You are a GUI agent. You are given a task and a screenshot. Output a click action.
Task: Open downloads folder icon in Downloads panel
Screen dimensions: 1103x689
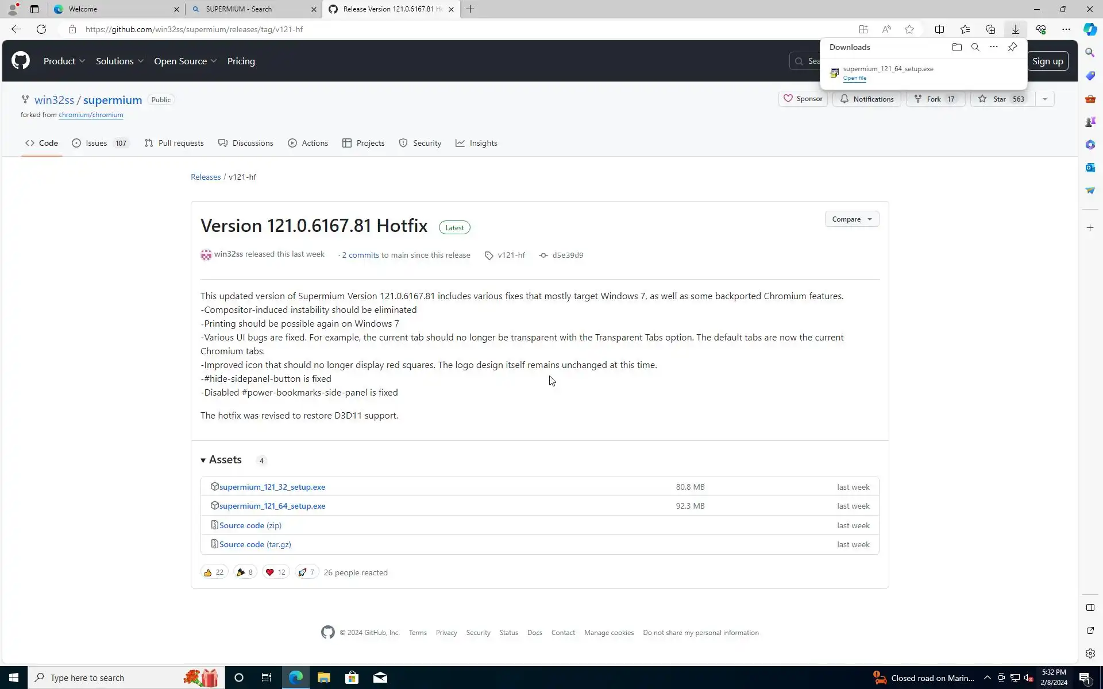957,47
